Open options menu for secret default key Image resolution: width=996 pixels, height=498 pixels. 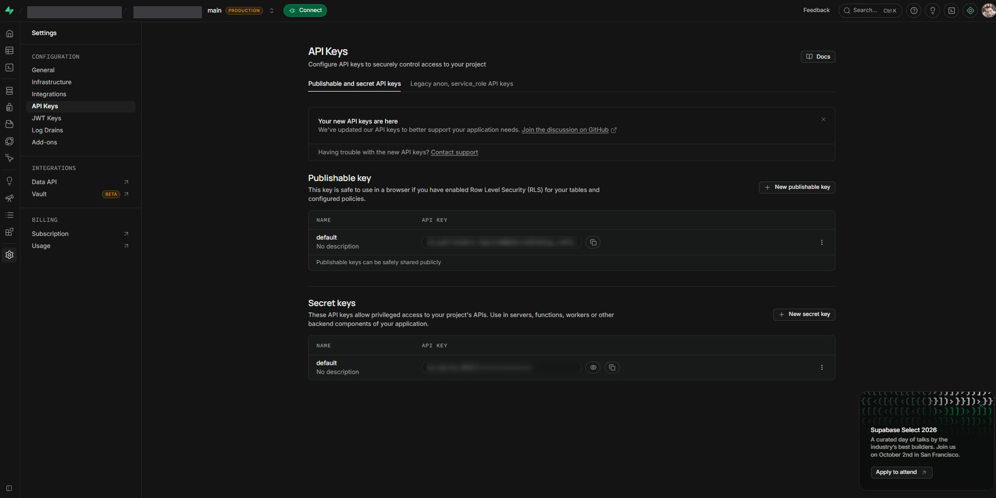click(822, 368)
